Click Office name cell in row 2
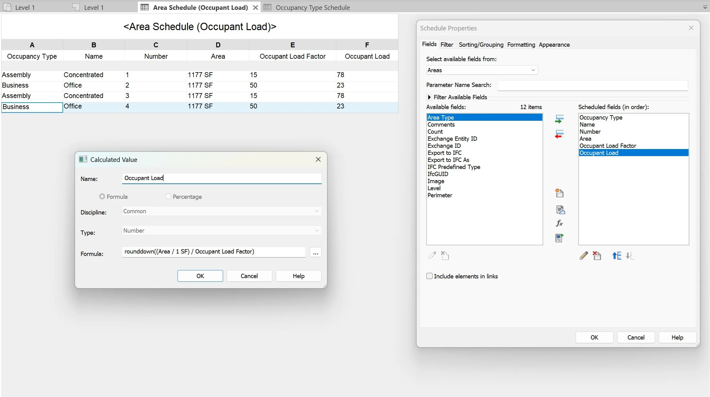The height and width of the screenshot is (397, 710). [x=94, y=85]
